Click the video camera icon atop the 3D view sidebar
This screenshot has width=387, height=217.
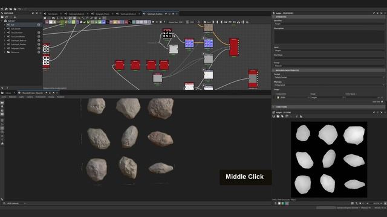(2, 102)
